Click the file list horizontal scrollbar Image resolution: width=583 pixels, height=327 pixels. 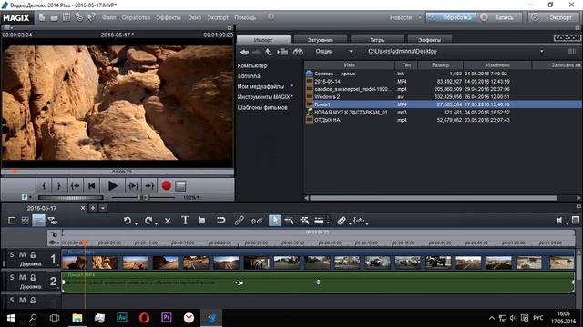point(434,198)
